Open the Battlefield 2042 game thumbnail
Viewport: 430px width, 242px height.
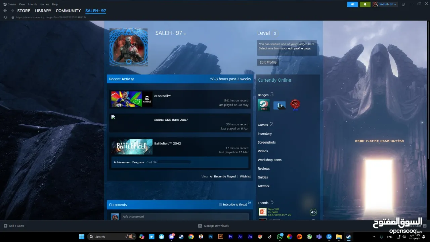132,147
